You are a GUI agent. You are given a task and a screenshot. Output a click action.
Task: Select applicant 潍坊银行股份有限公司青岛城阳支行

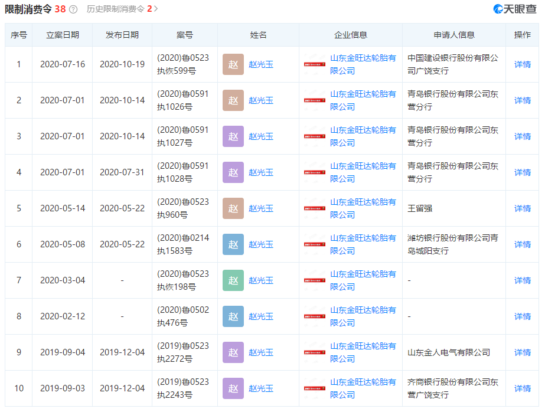(453, 244)
